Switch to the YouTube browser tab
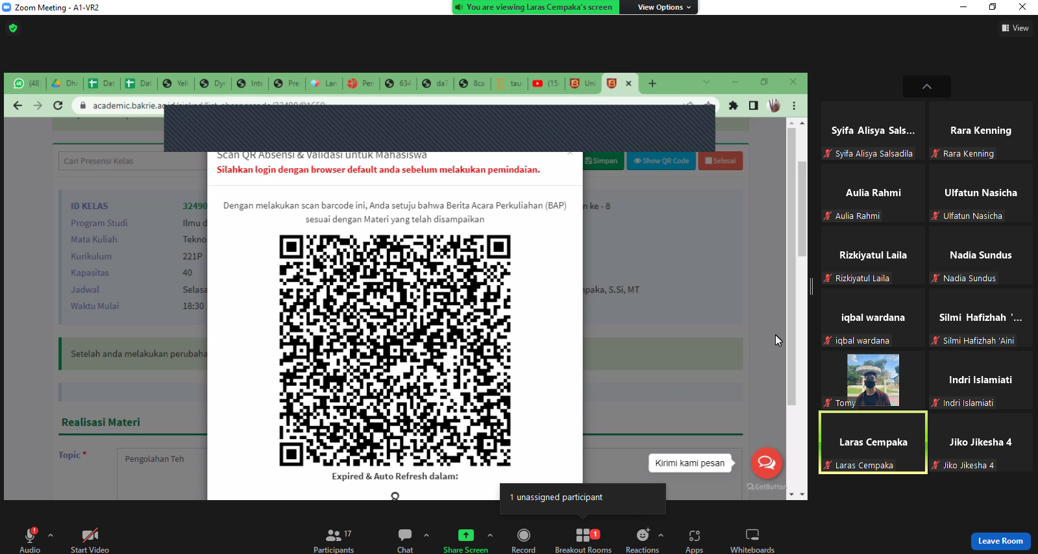This screenshot has width=1038, height=554. (545, 83)
